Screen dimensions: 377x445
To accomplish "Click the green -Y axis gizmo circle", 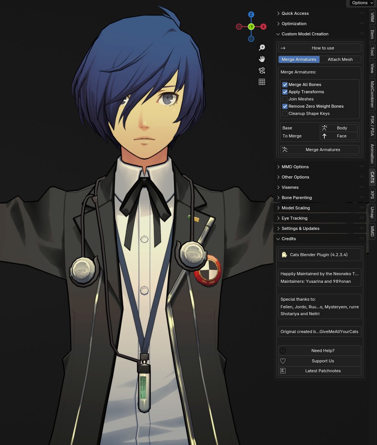I will click(x=251, y=27).
